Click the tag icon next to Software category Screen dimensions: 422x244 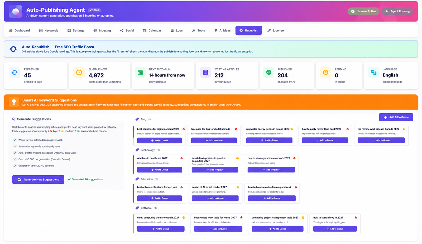point(137,208)
